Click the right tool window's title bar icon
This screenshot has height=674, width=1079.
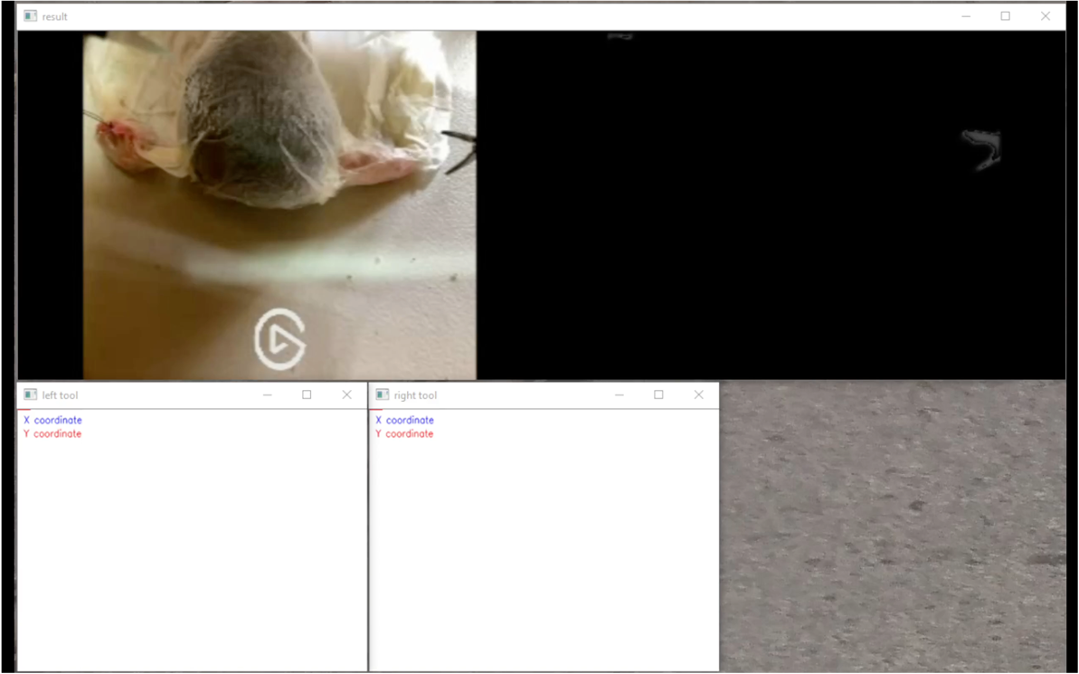(x=382, y=395)
